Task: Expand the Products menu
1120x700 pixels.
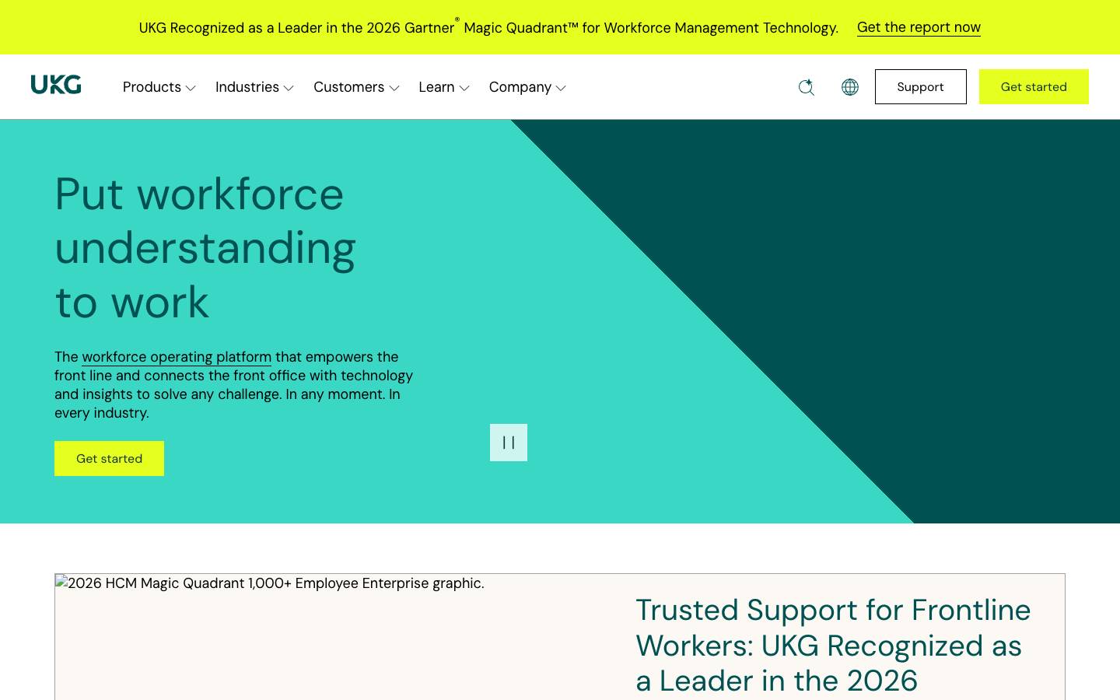Action: 159,87
